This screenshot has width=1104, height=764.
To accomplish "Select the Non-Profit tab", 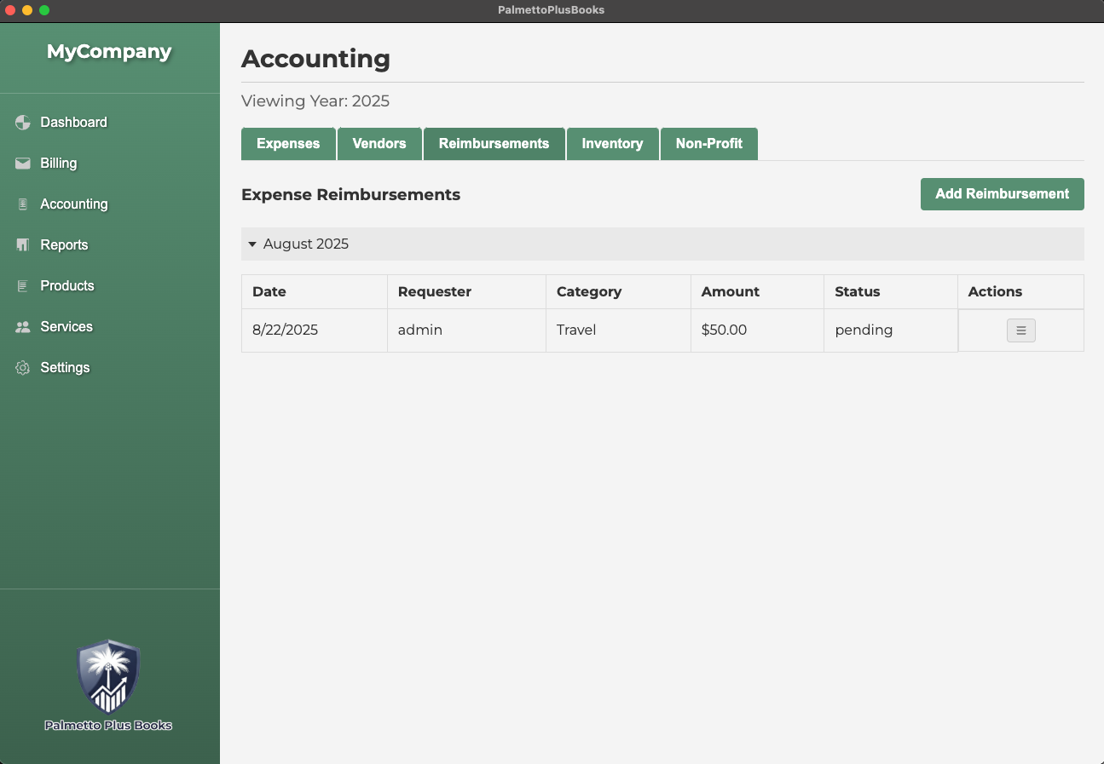I will tap(708, 144).
